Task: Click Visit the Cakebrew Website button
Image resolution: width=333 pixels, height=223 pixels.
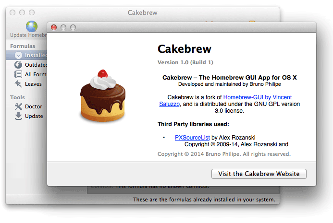Action: [259, 174]
